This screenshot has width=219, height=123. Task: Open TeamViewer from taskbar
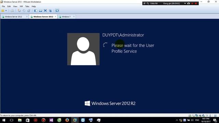[x=83, y=120]
